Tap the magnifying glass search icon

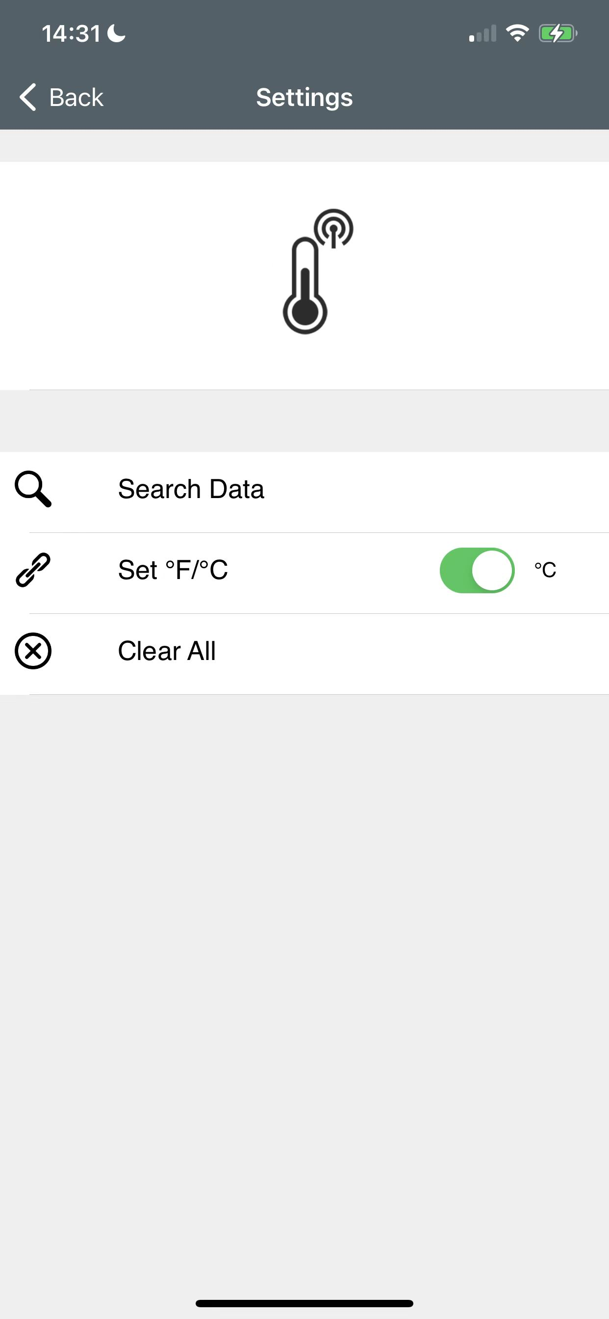(33, 490)
